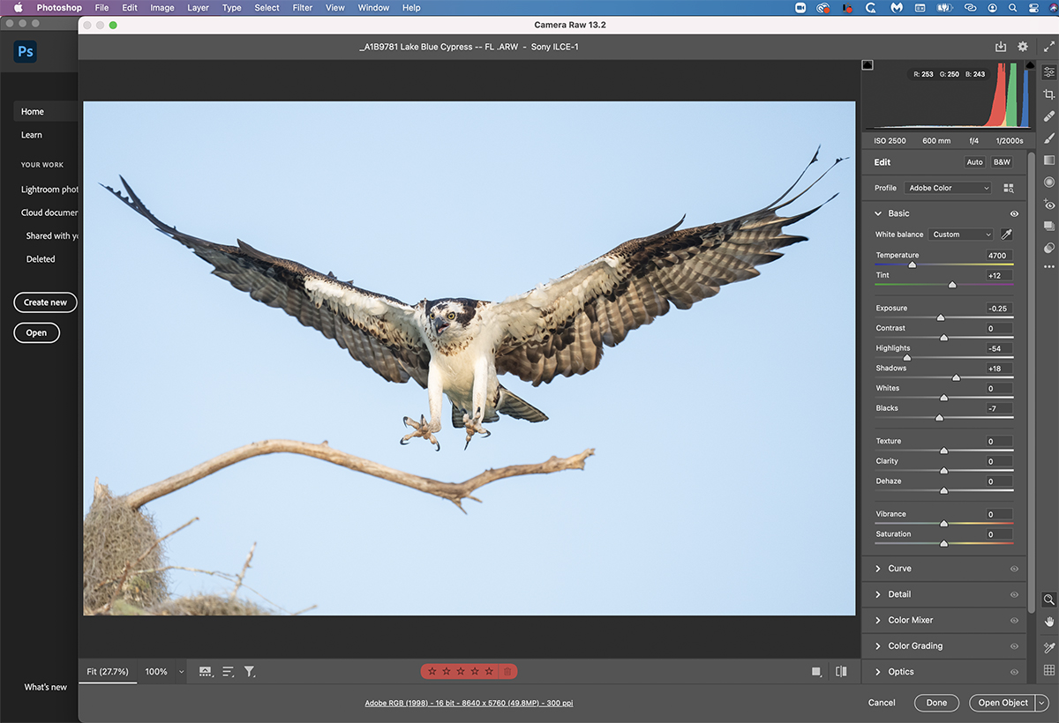Toggle full screen mode arrows icon
The image size is (1059, 723).
pos(1049,47)
